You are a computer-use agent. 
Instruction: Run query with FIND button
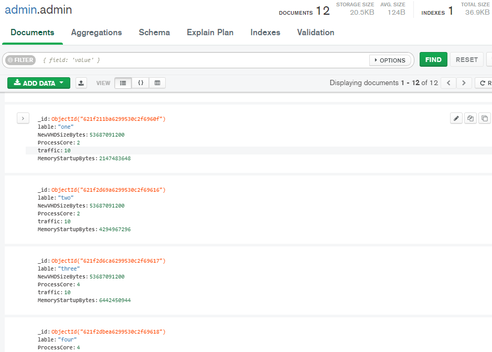coord(433,59)
